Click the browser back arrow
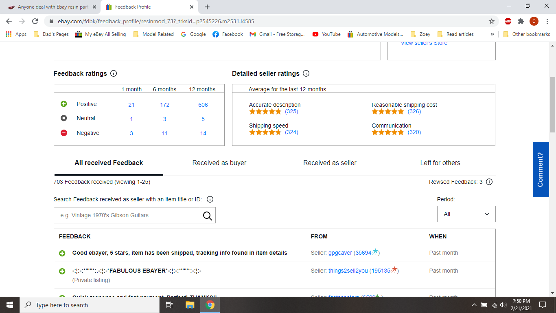556x313 pixels. (9, 21)
